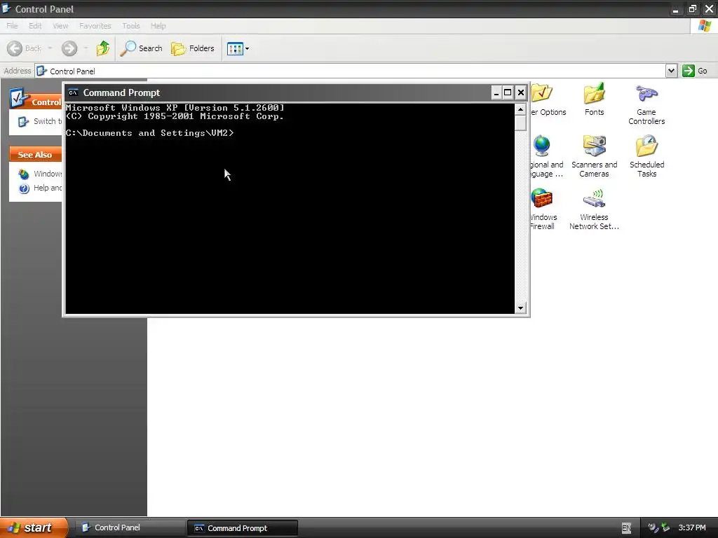Open the Views dropdown button
Screen dimensions: 718x538
238,48
